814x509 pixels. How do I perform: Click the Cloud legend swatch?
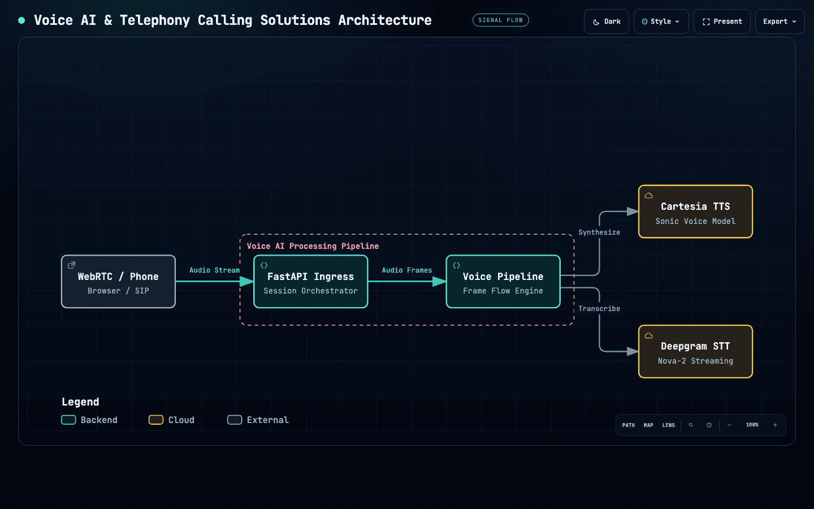(x=156, y=420)
